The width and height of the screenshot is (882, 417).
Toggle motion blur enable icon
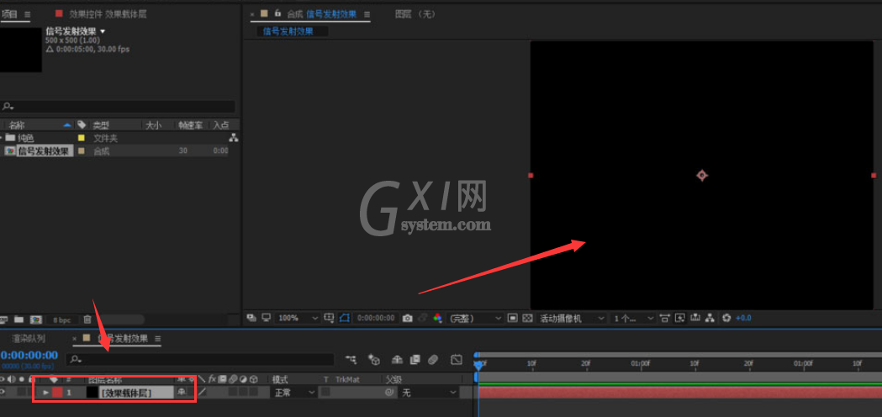[432, 359]
